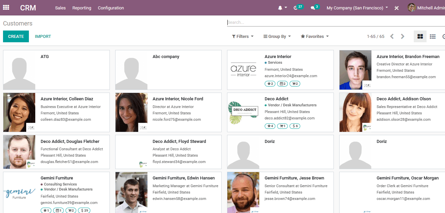This screenshot has width=445, height=213.
Task: Click Azure Interior star badge with 2
Action: [270, 84]
